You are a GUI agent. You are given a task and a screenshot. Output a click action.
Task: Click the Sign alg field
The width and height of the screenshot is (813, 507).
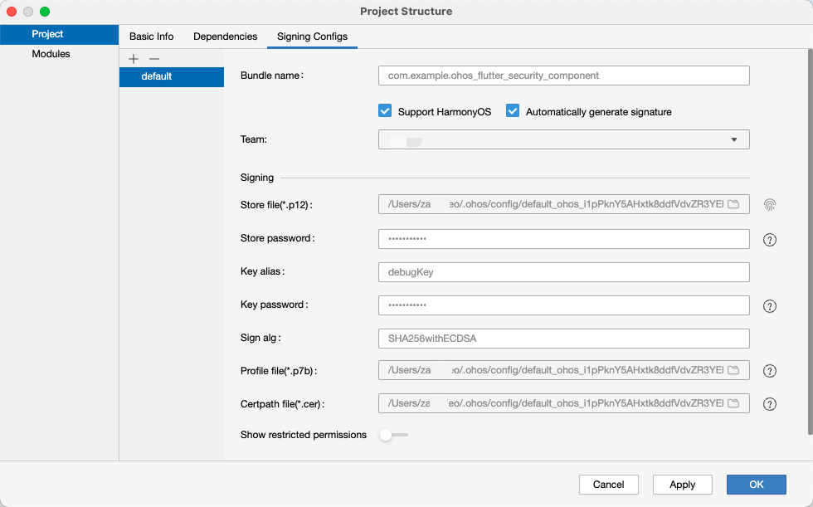coord(563,339)
